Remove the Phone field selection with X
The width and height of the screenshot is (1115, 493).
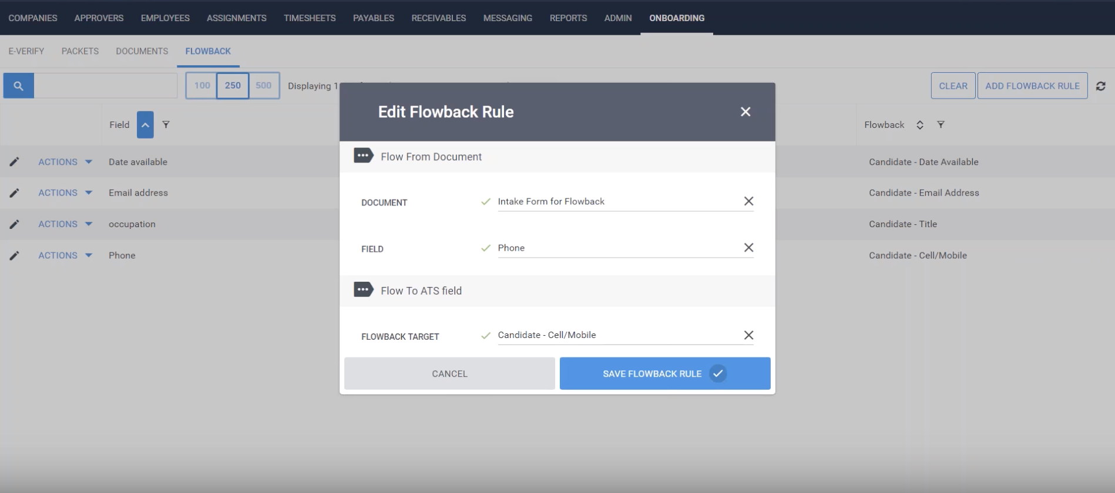click(x=748, y=248)
